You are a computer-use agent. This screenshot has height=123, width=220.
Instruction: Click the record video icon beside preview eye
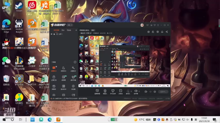[146, 92]
